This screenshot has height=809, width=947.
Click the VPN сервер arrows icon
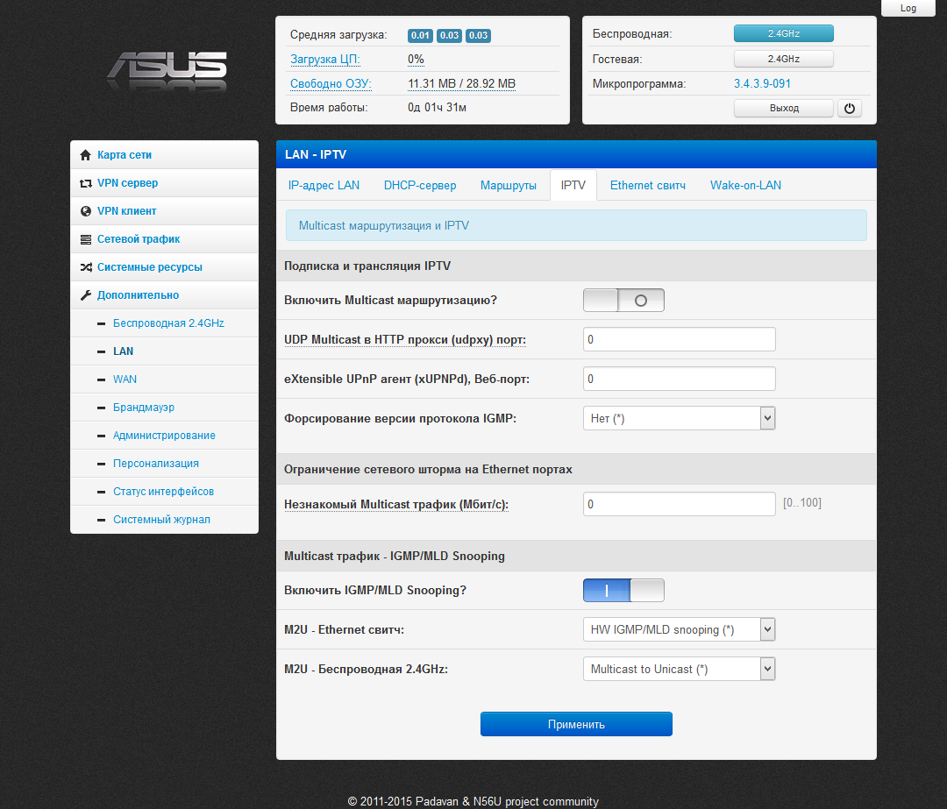point(86,183)
